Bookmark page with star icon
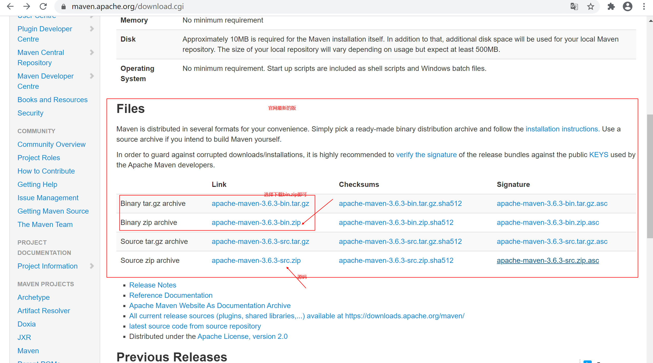The width and height of the screenshot is (653, 363). click(x=590, y=6)
